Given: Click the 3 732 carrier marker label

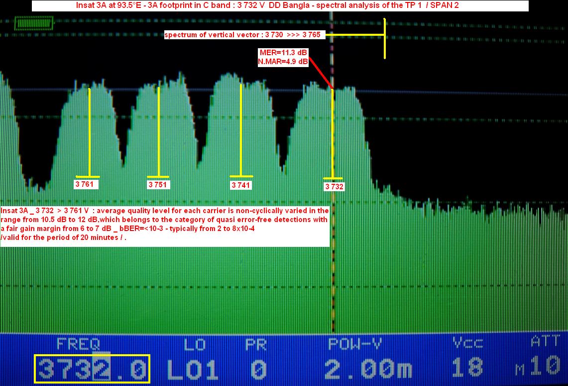Looking at the screenshot, I should coord(334,187).
